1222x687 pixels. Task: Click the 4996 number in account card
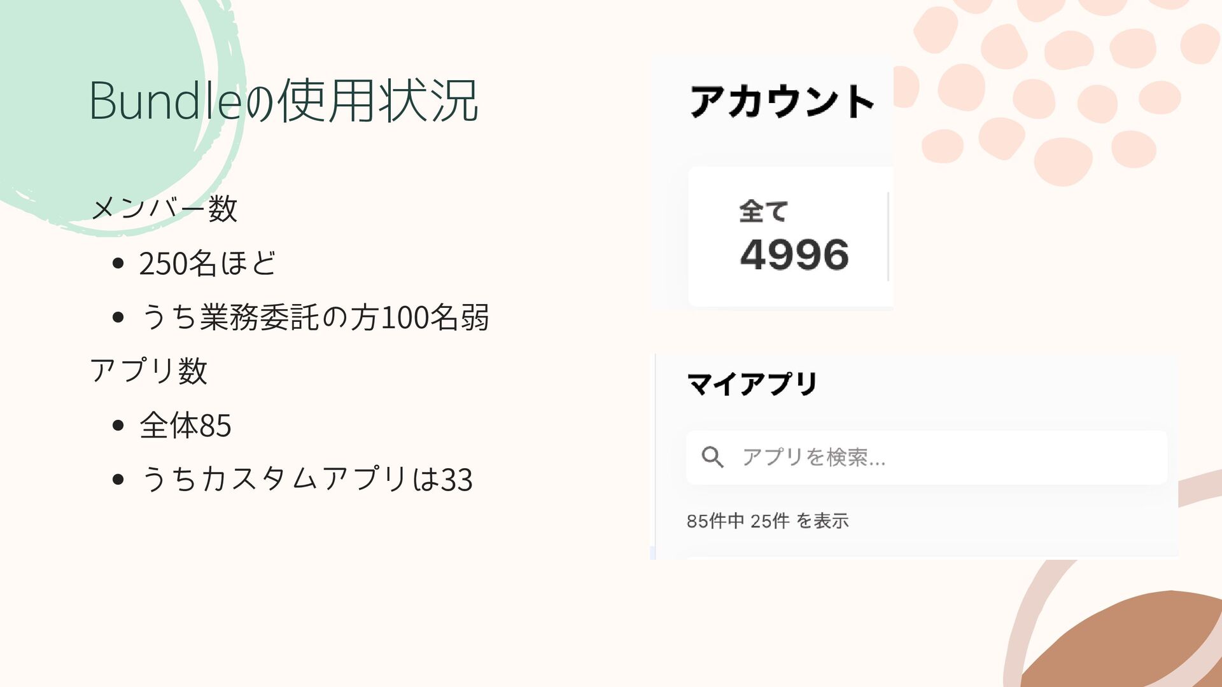[794, 254]
